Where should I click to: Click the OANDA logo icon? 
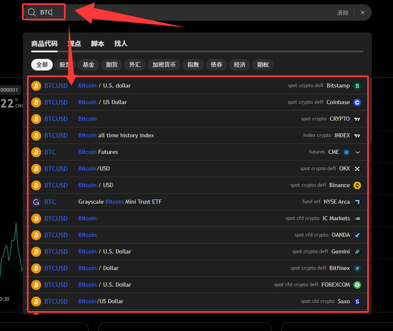[357, 235]
